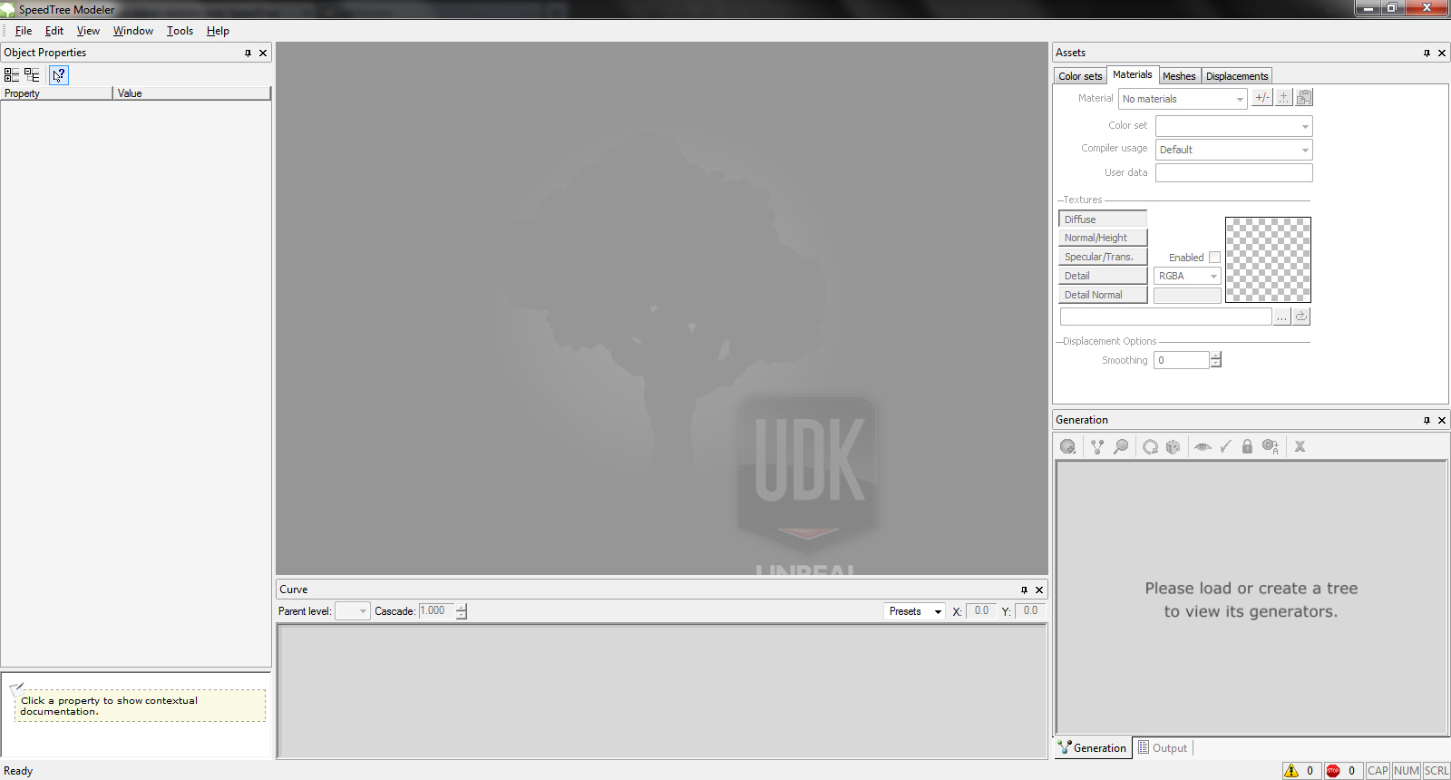Image resolution: width=1451 pixels, height=780 pixels.
Task: Toggle contextual help in Object Properties
Action: (x=58, y=75)
